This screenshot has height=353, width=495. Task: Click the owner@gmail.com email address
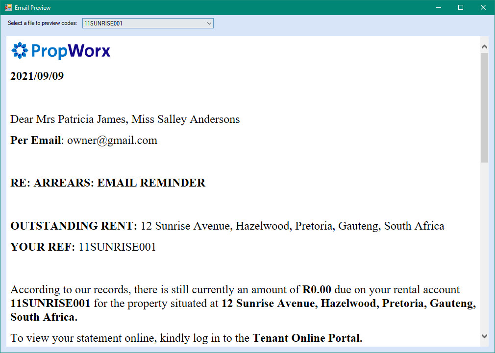(x=112, y=141)
